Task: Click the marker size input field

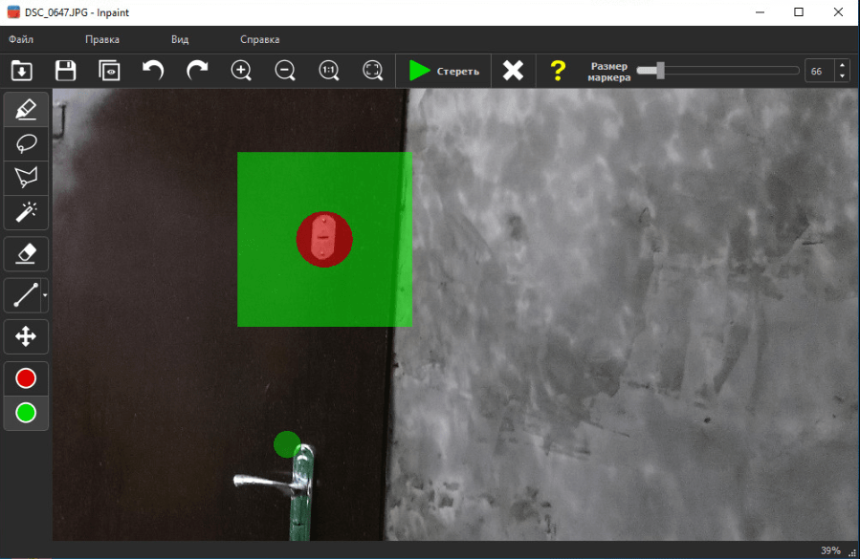Action: pyautogui.click(x=819, y=71)
